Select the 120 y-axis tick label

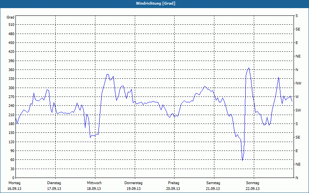(12, 142)
